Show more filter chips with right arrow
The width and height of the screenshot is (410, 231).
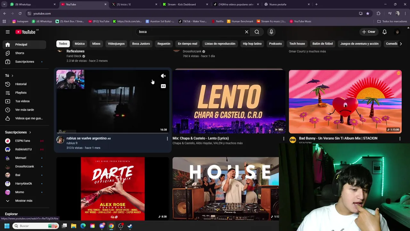point(400,44)
